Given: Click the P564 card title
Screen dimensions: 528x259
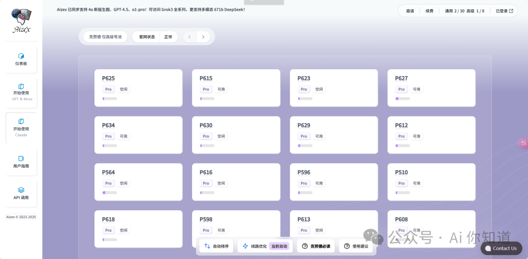Looking at the screenshot, I should 109,172.
